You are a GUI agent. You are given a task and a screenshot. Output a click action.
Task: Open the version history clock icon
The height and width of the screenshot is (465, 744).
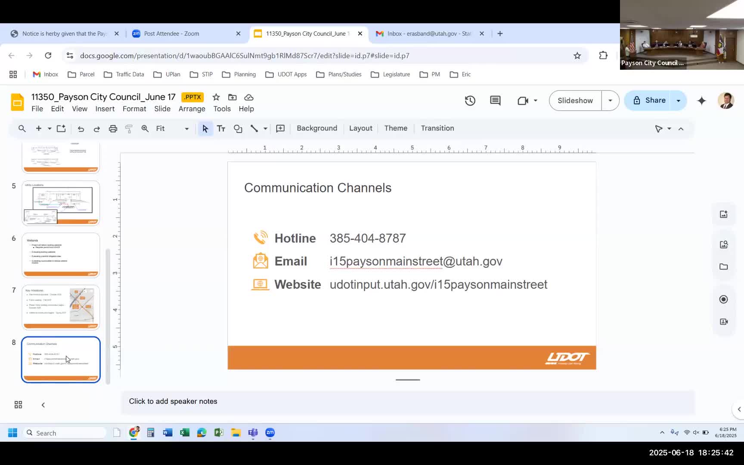pos(470,101)
